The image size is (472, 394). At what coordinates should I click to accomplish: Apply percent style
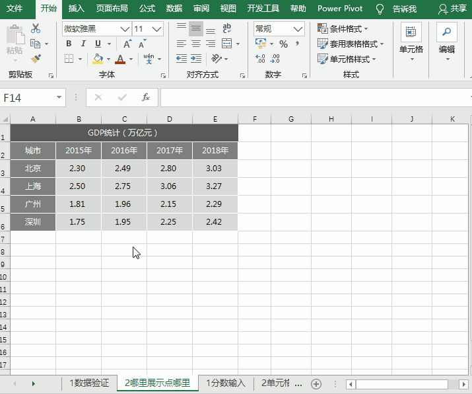(283, 44)
